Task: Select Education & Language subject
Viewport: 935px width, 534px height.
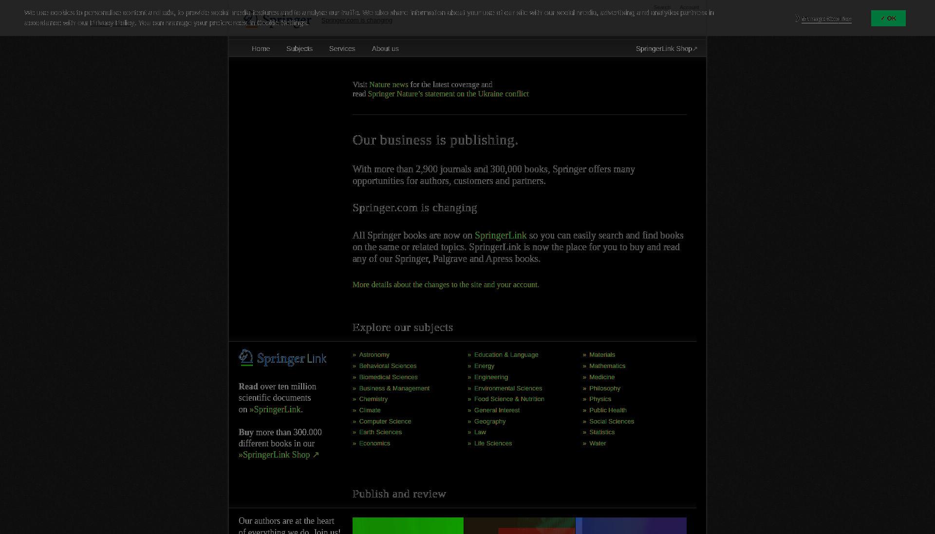Action: click(x=506, y=355)
